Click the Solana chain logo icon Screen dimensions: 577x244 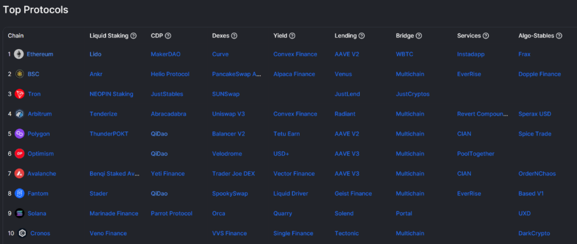click(20, 213)
